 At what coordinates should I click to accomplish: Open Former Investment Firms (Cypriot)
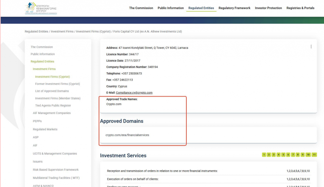(x=58, y=84)
